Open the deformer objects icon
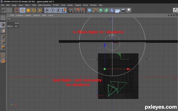This screenshot has width=178, height=111. pos(112,10)
